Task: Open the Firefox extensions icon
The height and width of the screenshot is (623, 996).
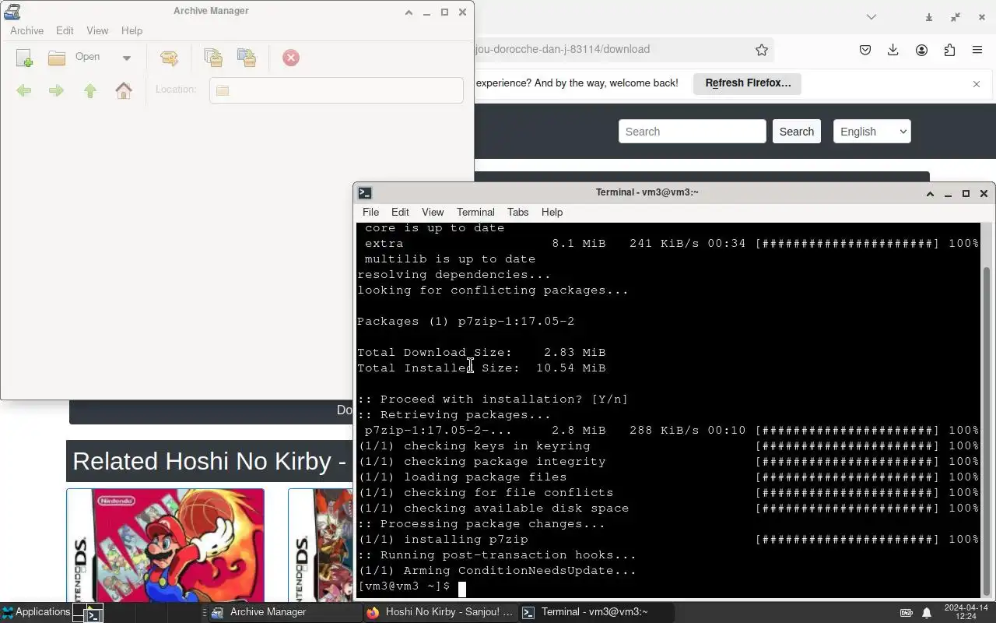Action: (x=949, y=50)
